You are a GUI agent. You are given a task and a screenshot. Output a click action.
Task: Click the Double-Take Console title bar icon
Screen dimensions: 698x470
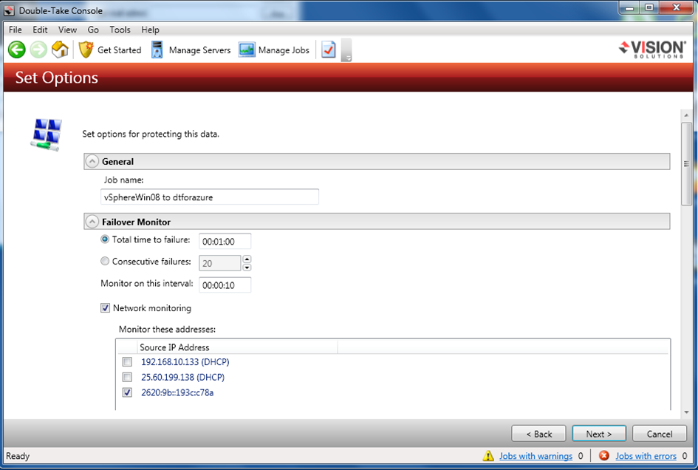coord(10,10)
